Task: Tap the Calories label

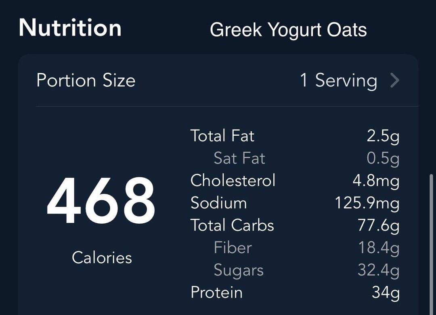Action: (102, 258)
